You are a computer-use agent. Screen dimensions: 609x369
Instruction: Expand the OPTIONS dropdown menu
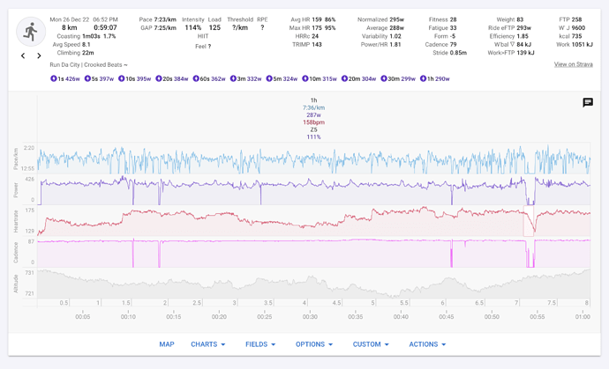314,344
